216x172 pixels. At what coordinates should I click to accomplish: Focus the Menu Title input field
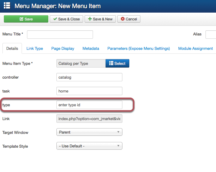pyautogui.click(x=60, y=35)
